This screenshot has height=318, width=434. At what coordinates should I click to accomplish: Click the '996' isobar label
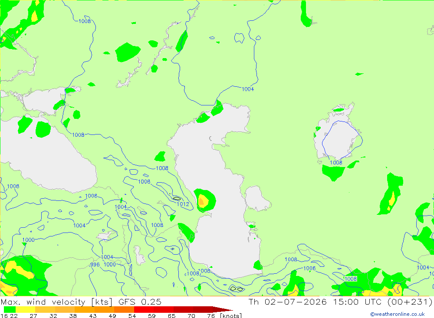95,265
